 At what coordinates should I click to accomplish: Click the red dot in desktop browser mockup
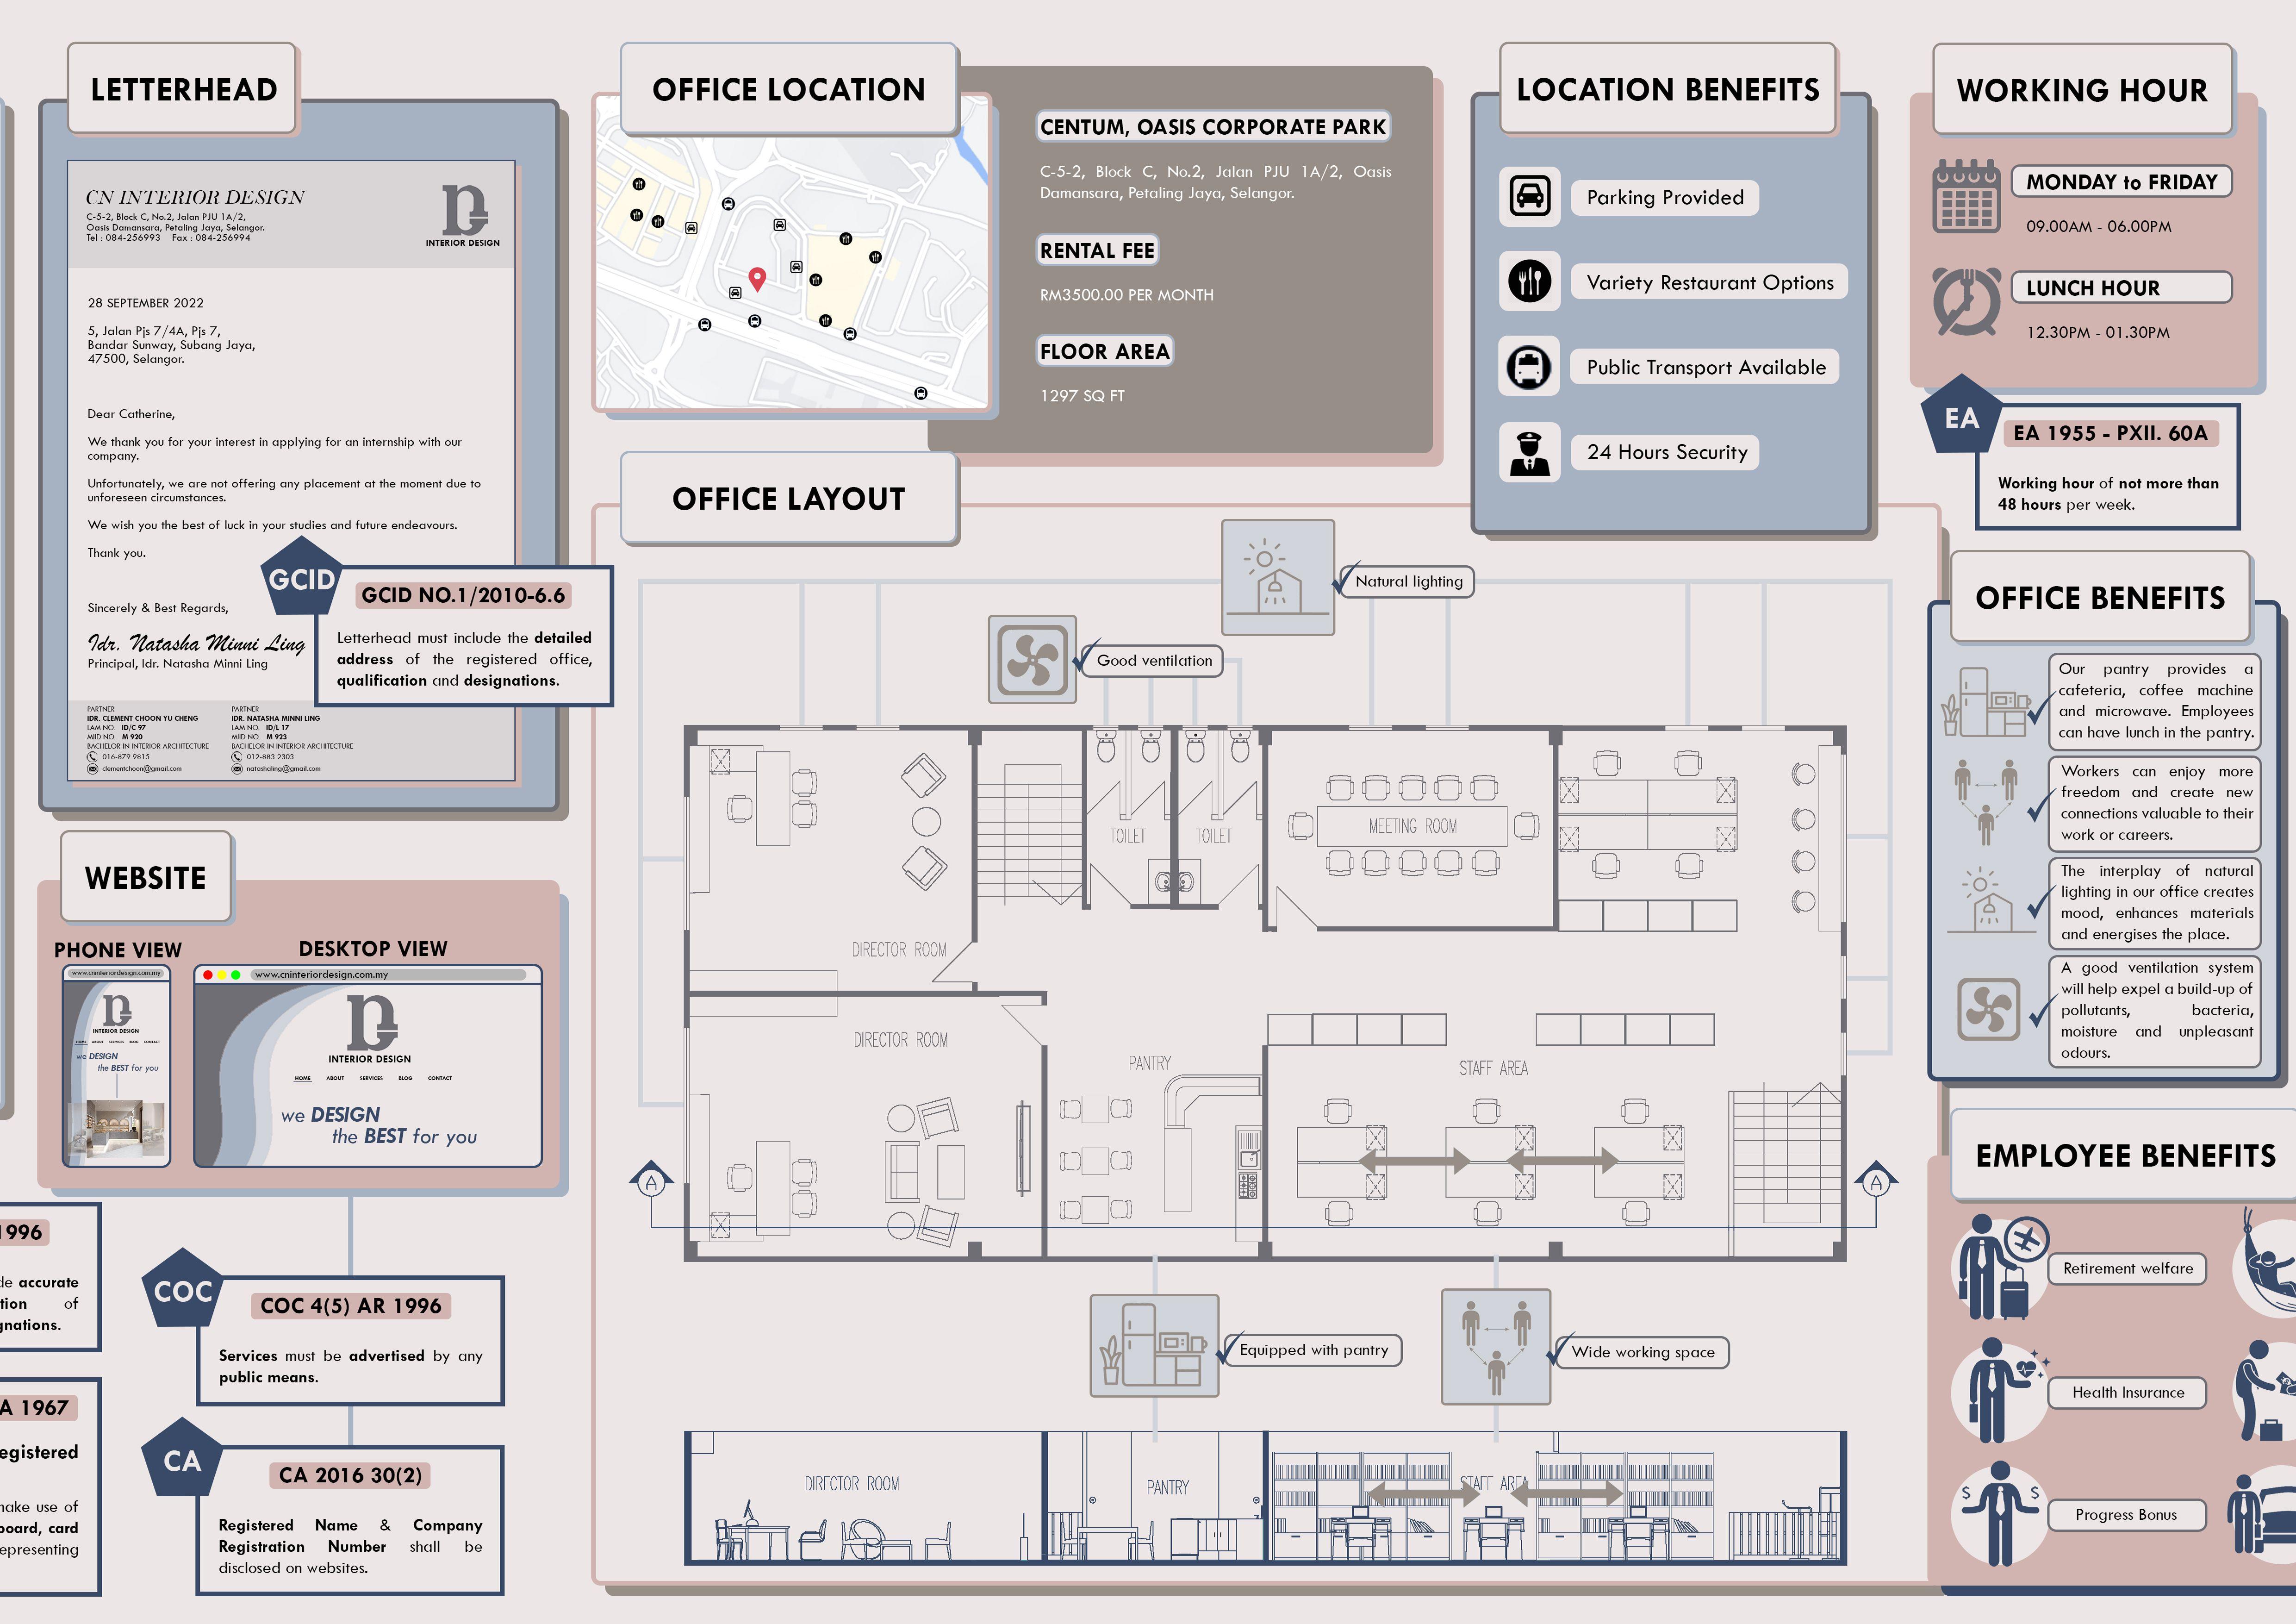tap(208, 974)
